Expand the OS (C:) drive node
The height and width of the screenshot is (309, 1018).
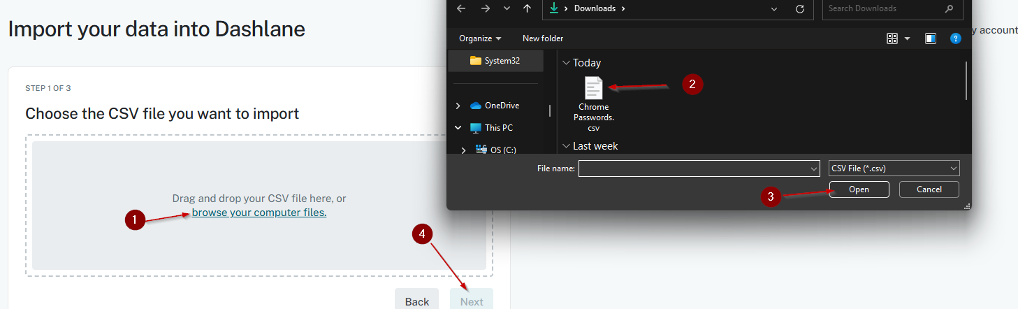464,150
